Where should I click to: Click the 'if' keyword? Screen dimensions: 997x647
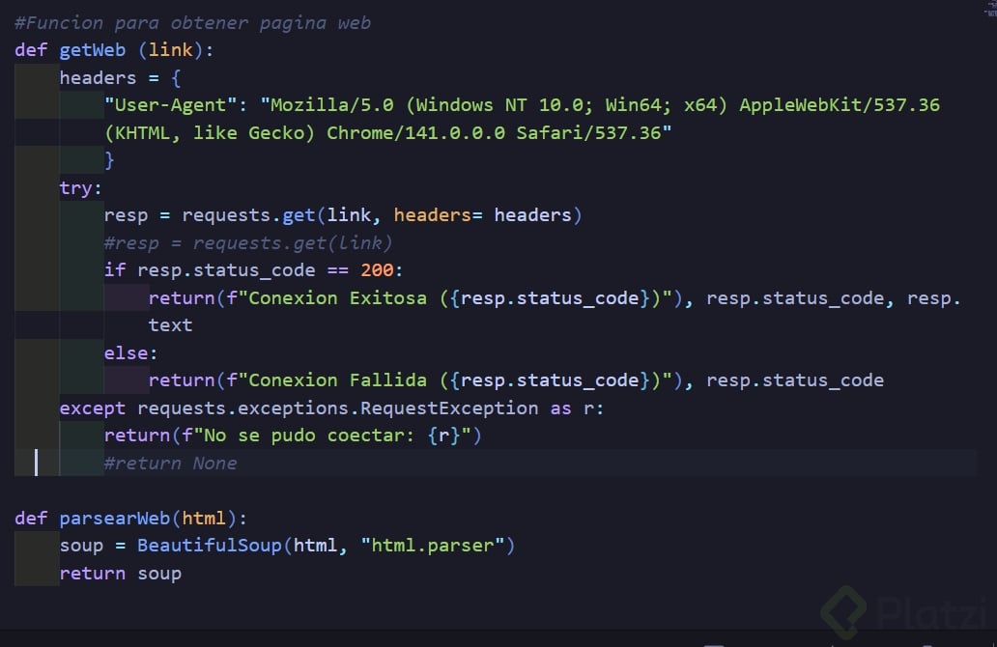[115, 270]
